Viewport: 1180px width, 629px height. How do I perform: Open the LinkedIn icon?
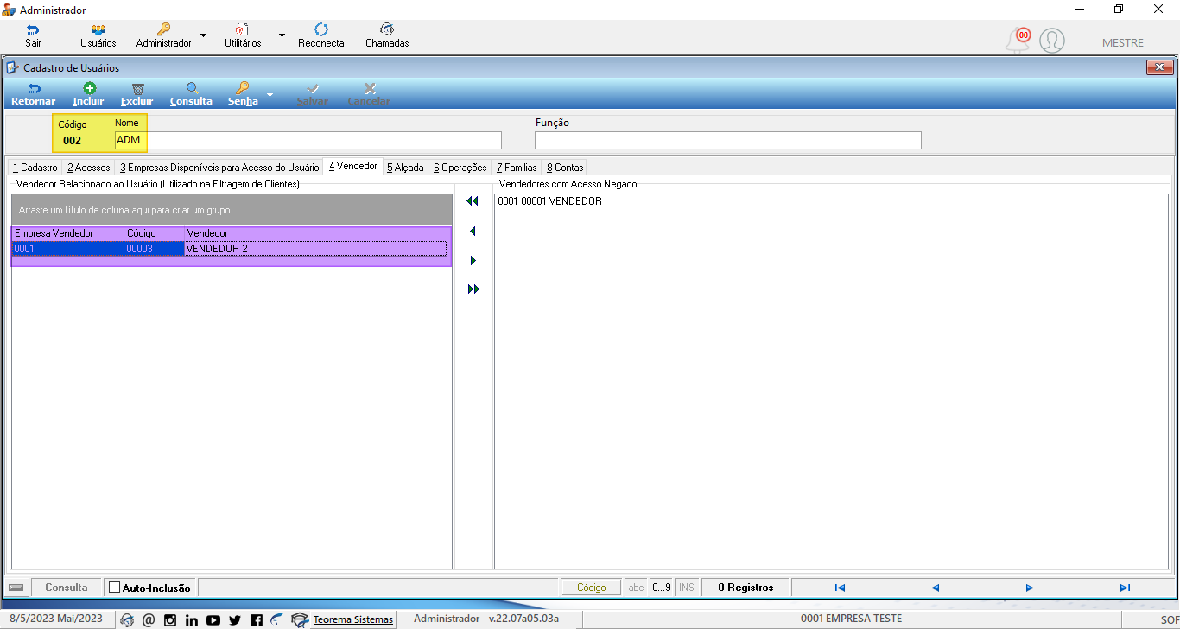(192, 619)
